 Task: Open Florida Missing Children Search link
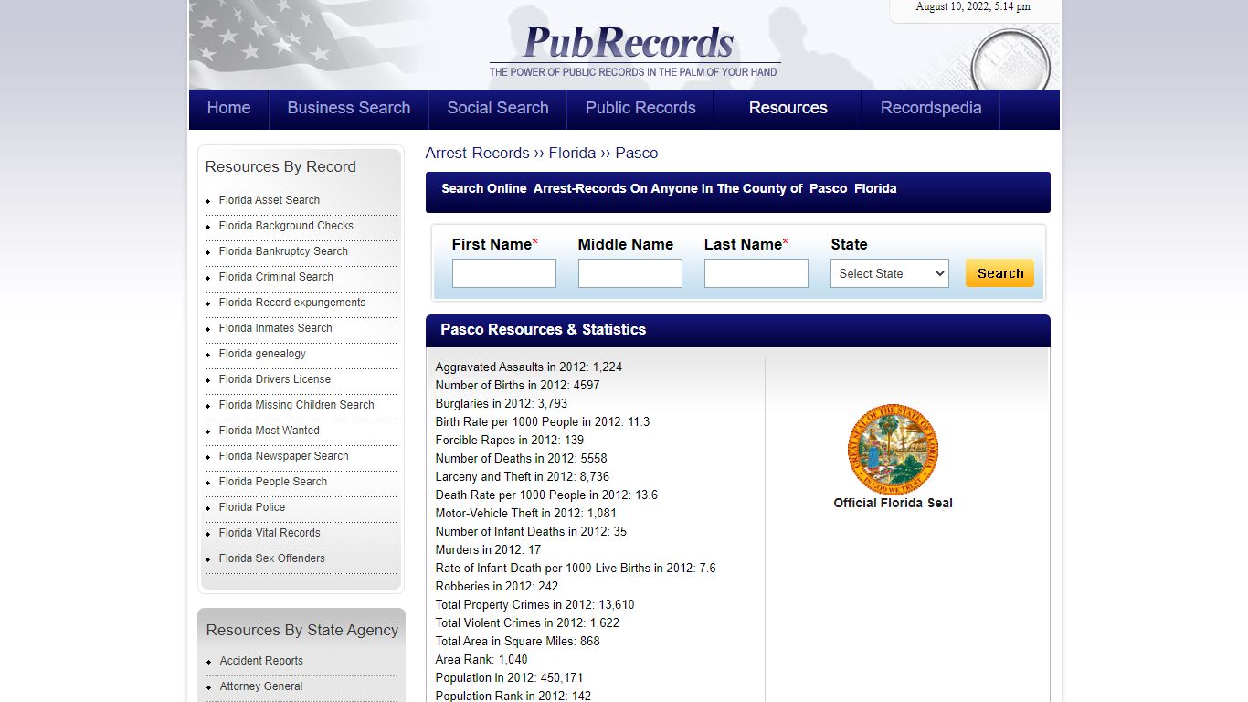click(297, 405)
